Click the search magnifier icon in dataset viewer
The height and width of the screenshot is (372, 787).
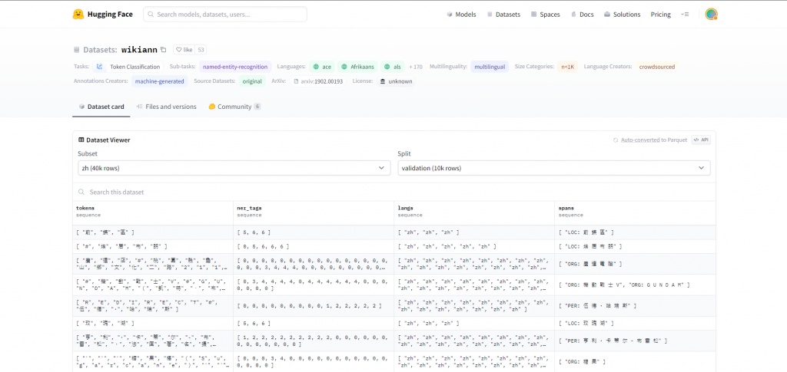(81, 193)
